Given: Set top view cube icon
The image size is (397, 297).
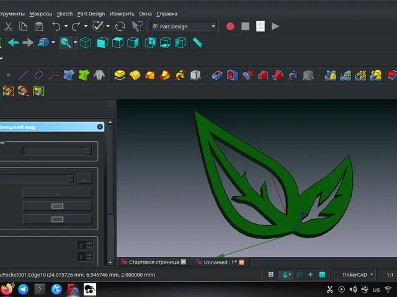Looking at the screenshot, I should (x=118, y=43).
